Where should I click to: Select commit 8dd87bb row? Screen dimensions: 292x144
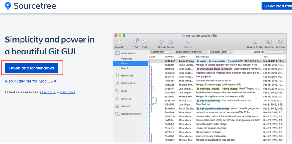(217, 116)
